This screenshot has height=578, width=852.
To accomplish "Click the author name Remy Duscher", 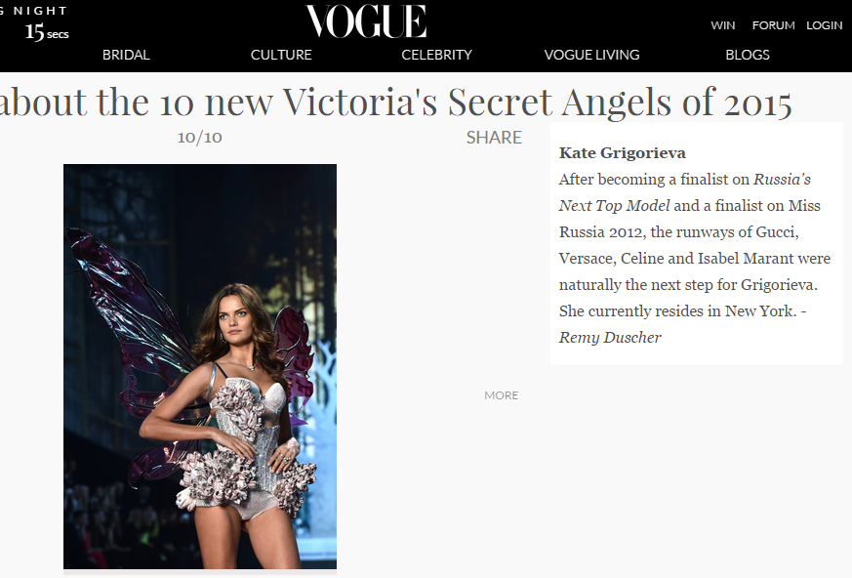I will point(610,338).
